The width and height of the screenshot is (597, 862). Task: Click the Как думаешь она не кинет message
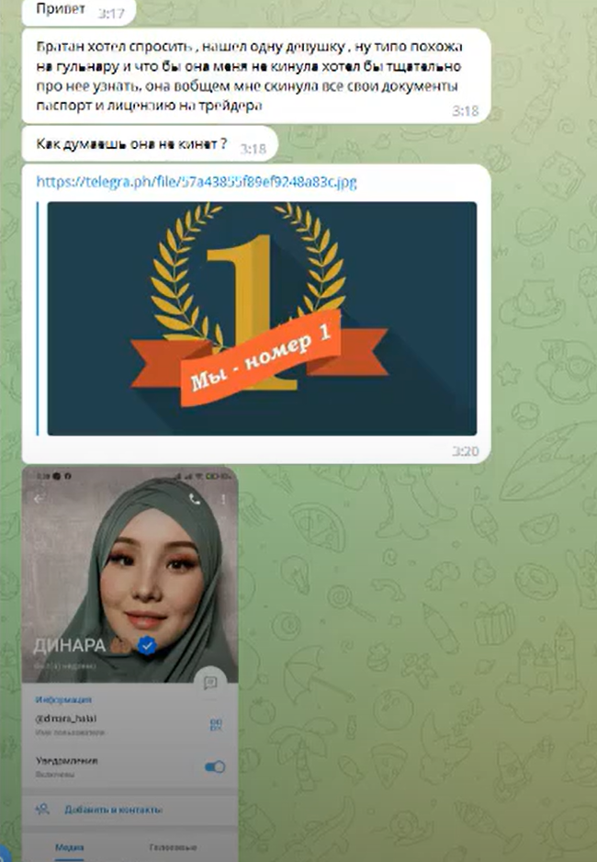150,144
